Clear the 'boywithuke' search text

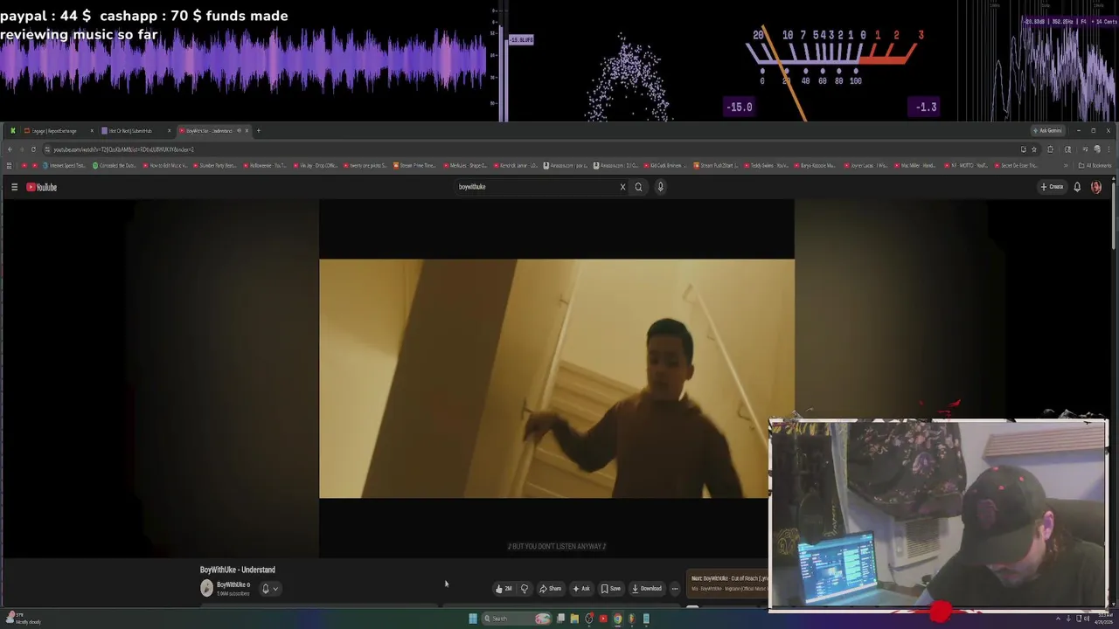622,187
